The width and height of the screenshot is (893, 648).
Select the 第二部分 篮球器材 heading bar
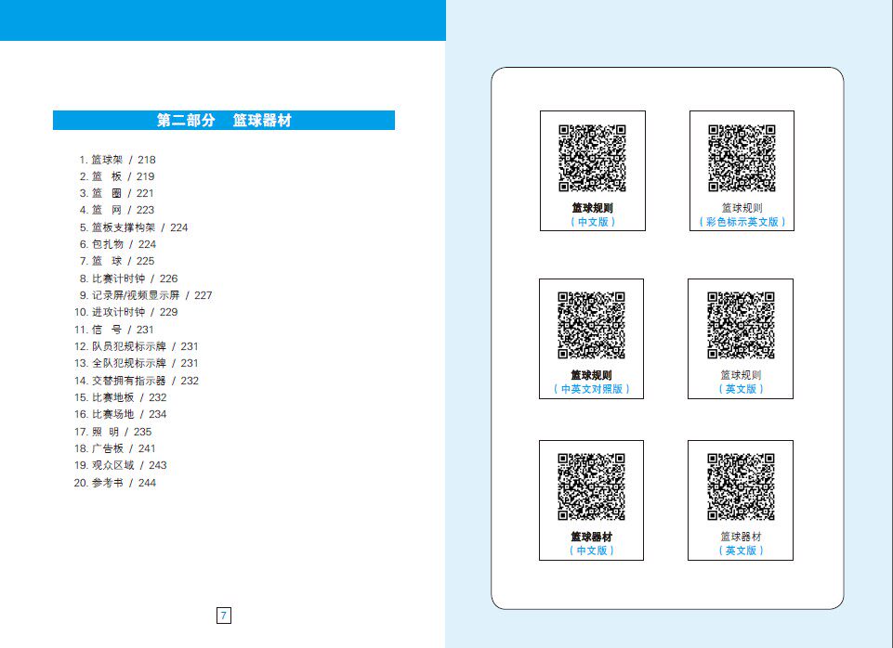(x=224, y=120)
